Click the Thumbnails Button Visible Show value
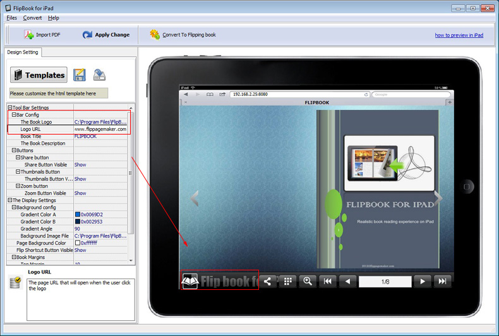This screenshot has height=336, width=499. point(80,179)
